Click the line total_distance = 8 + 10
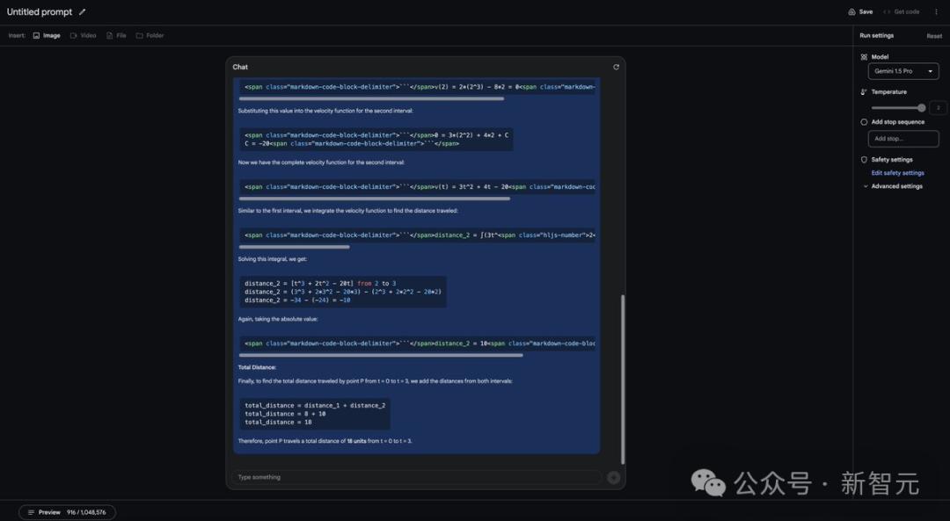The image size is (950, 521). coord(285,414)
